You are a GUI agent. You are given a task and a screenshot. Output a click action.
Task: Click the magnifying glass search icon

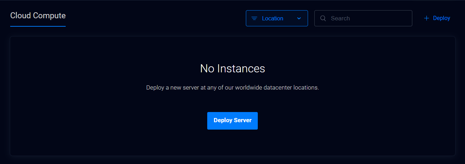point(323,18)
